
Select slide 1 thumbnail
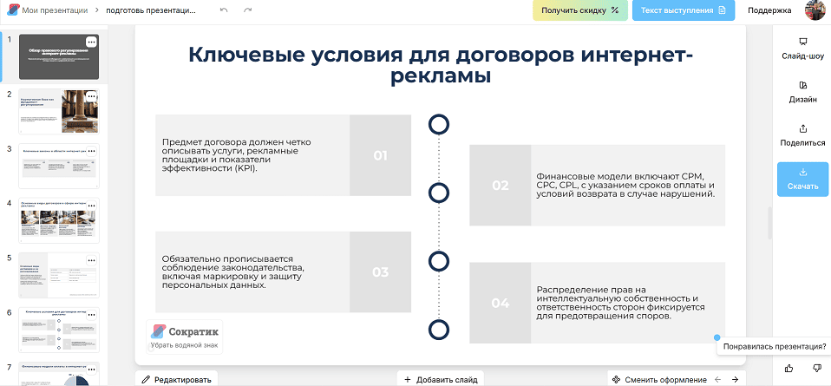coord(59,56)
